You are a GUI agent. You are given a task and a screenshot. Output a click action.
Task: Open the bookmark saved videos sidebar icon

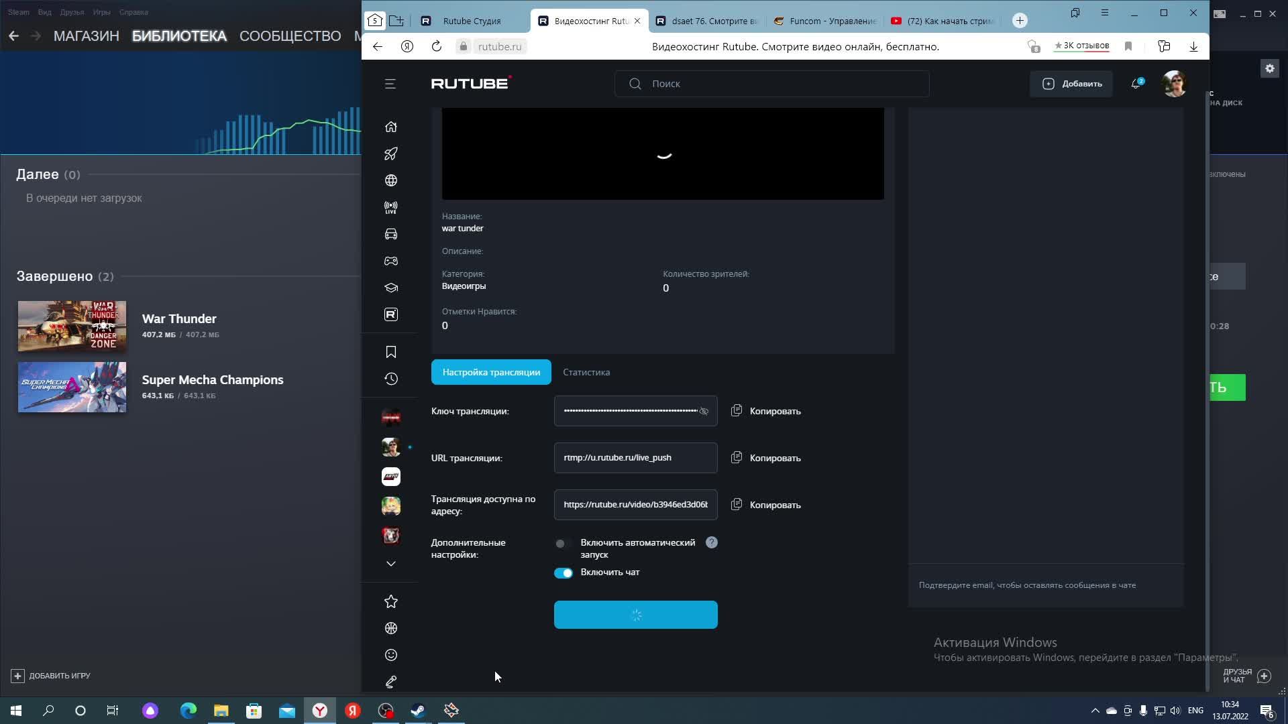(391, 352)
